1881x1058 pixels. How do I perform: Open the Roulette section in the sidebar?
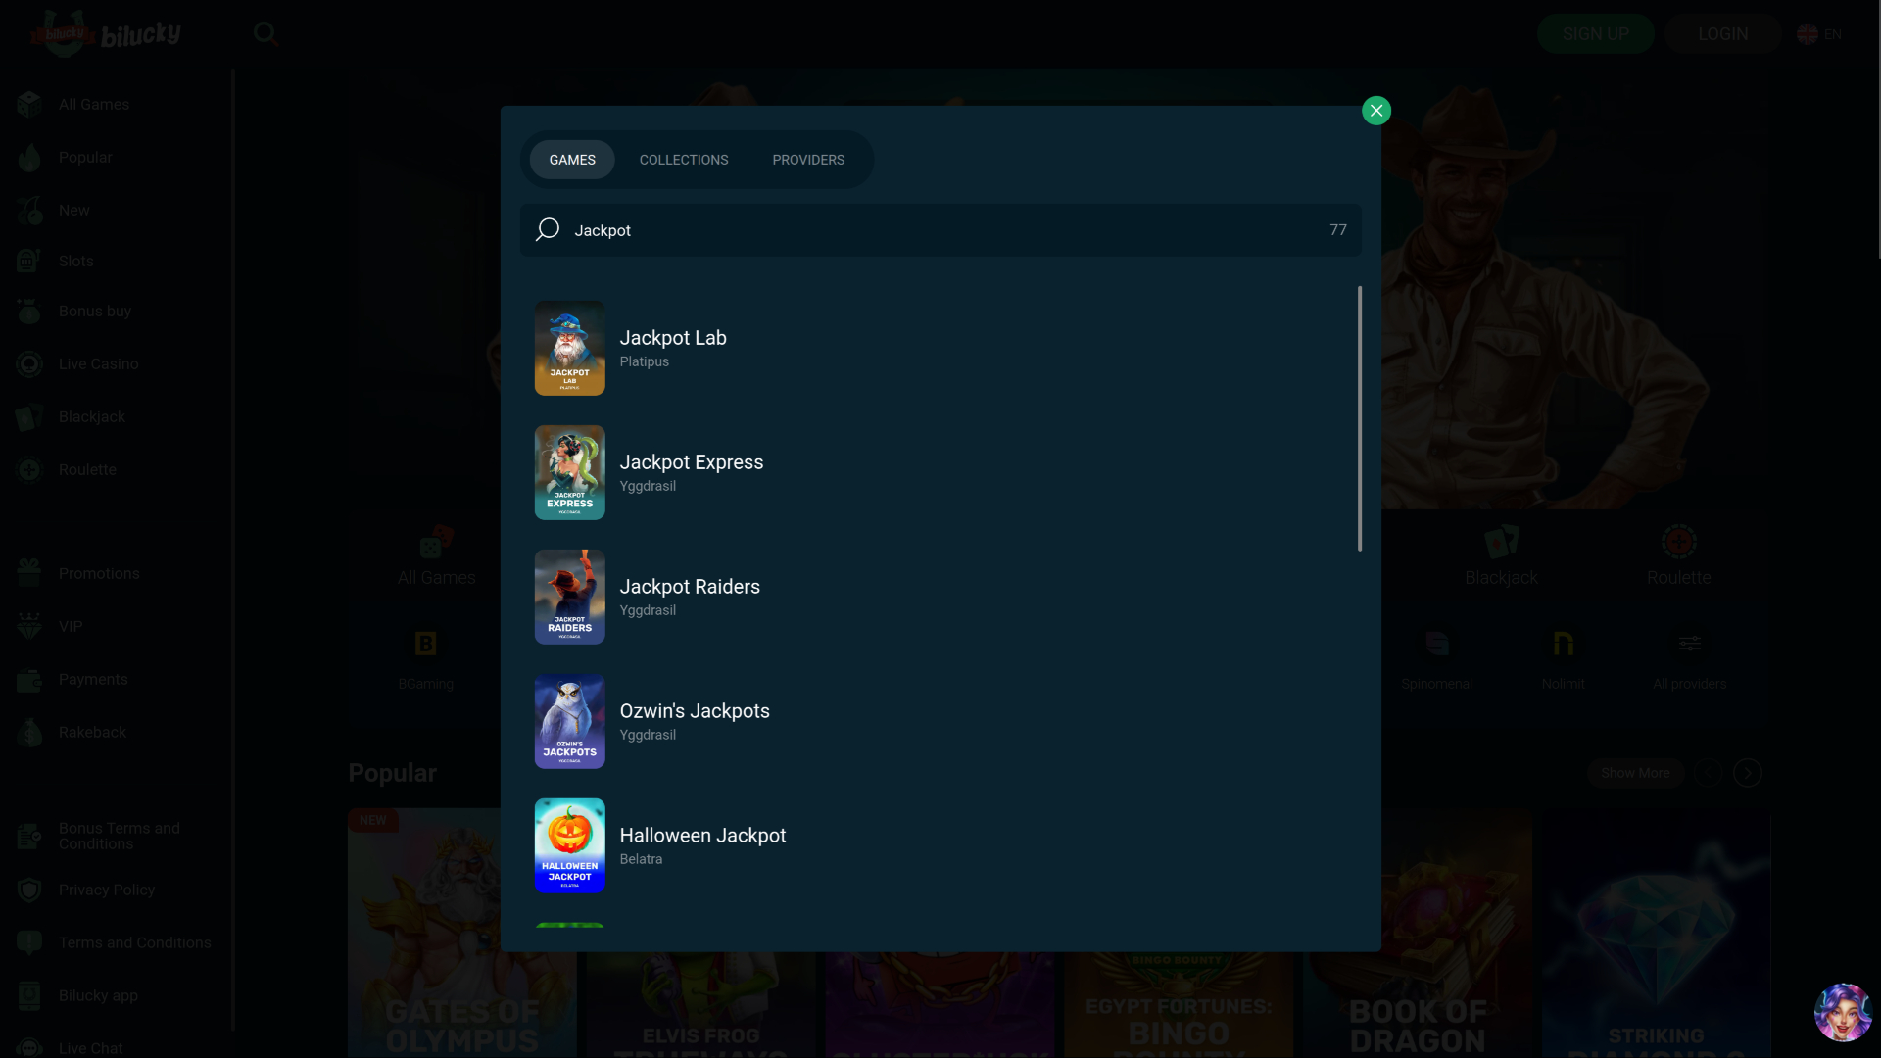tap(29, 469)
